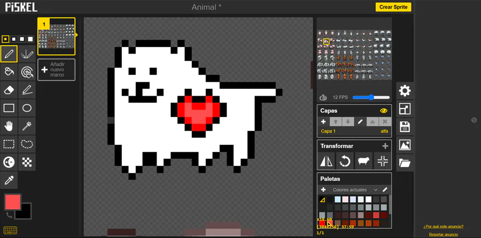Select the Rectangle Selection tool
The height and width of the screenshot is (238, 481).
click(9, 144)
